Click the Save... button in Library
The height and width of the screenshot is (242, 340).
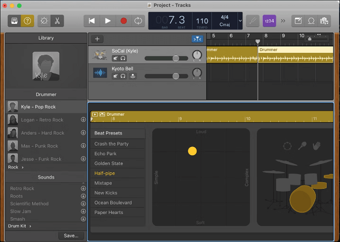(71, 236)
